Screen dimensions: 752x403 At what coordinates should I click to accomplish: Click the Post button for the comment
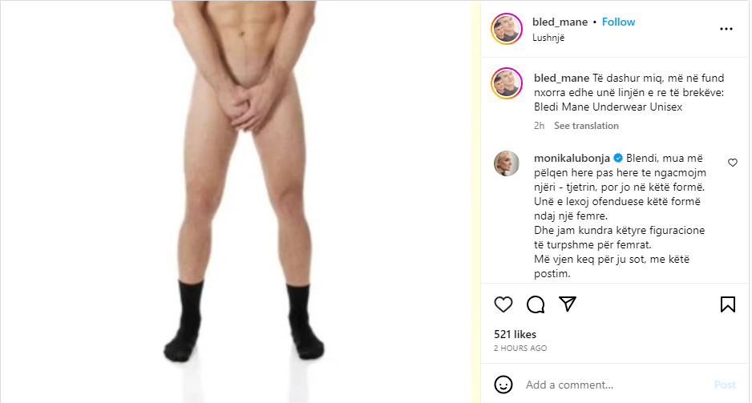click(x=725, y=385)
